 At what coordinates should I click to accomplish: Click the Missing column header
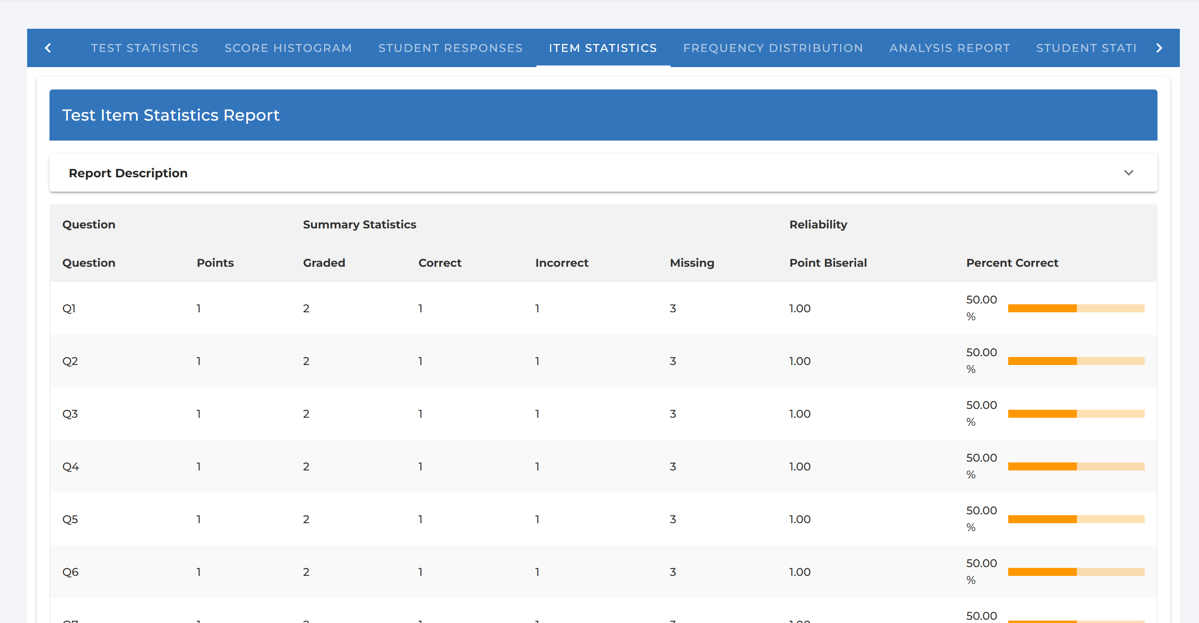[692, 263]
